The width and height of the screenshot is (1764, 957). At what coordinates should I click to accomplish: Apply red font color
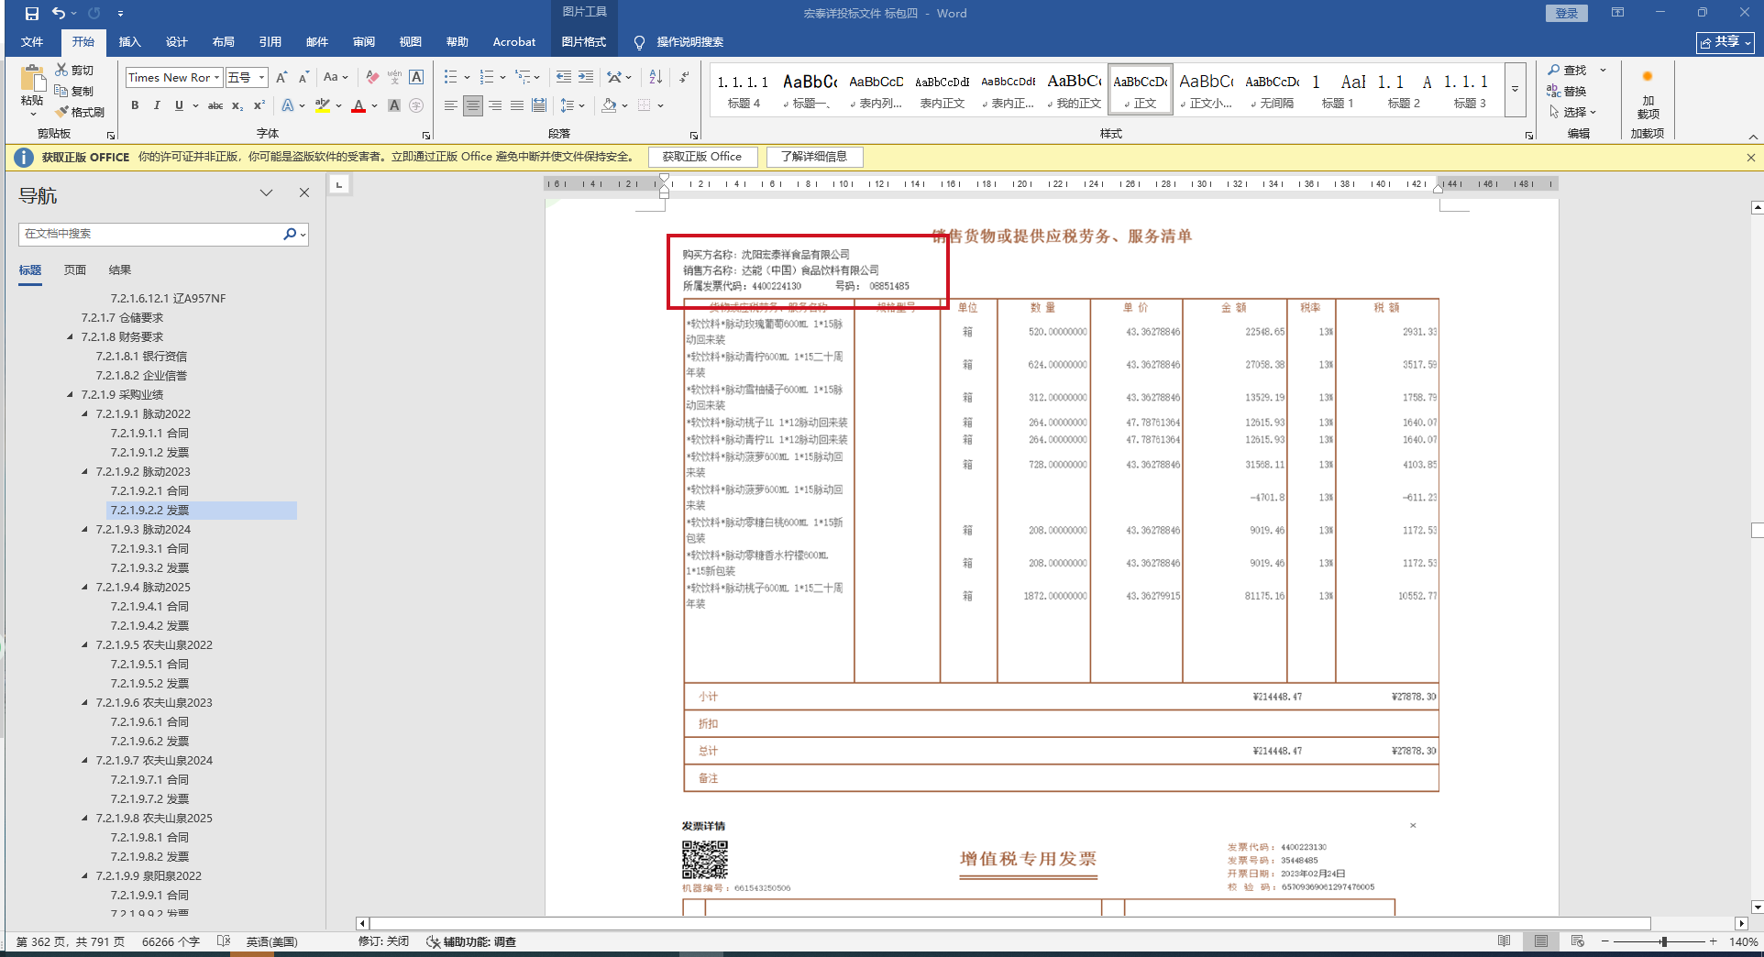(x=358, y=105)
